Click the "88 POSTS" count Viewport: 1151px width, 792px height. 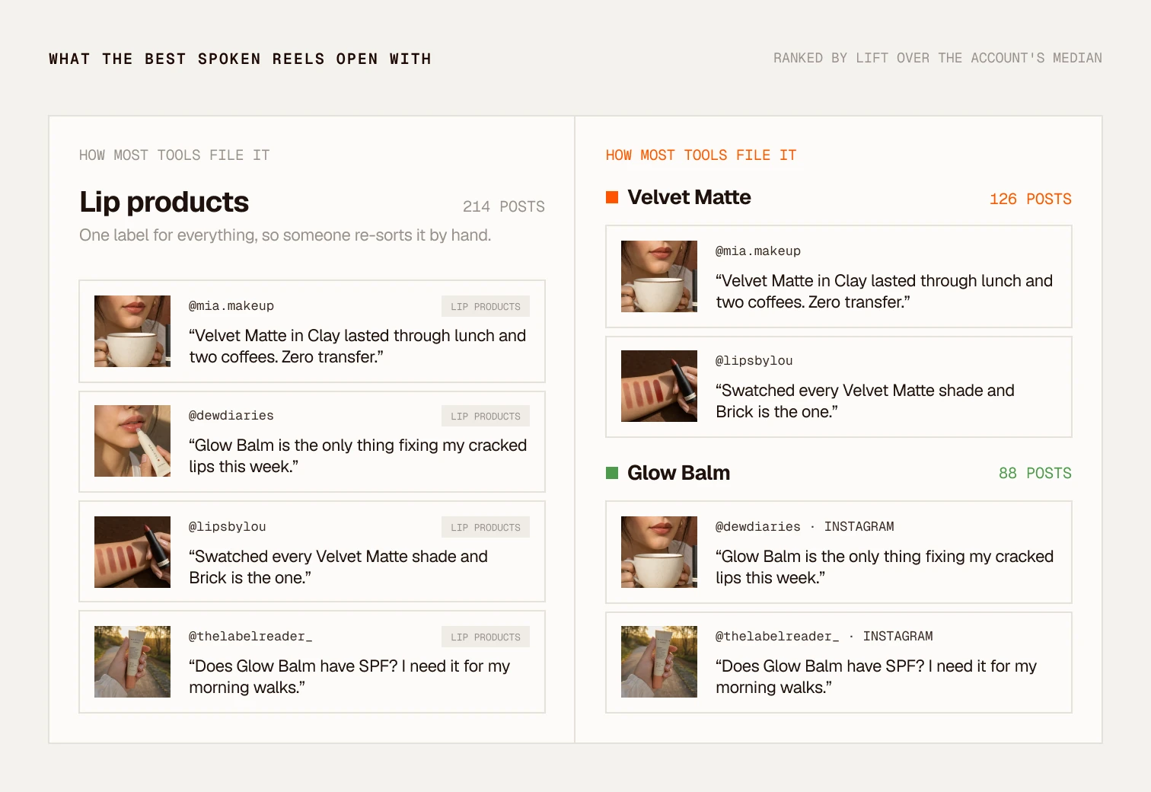pyautogui.click(x=1035, y=473)
